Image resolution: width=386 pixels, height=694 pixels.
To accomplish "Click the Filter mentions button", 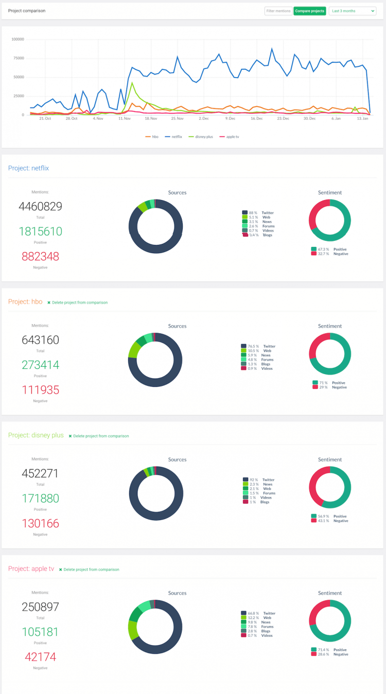I will 278,11.
